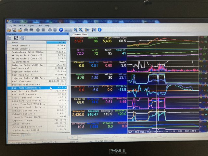This screenshot has width=208, height=156.
Task: Click the ExCam Des 120.0 readout
Action: coord(122,114)
